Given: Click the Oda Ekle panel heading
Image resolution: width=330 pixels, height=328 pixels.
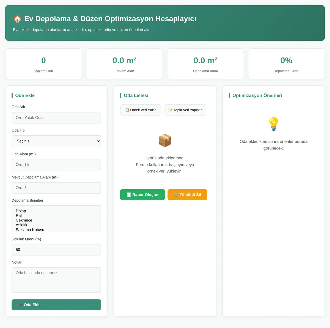Looking at the screenshot, I should coord(25,95).
